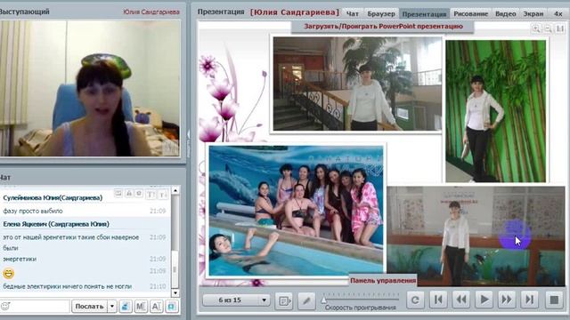Click the laughing emoji message in chat

[8, 273]
